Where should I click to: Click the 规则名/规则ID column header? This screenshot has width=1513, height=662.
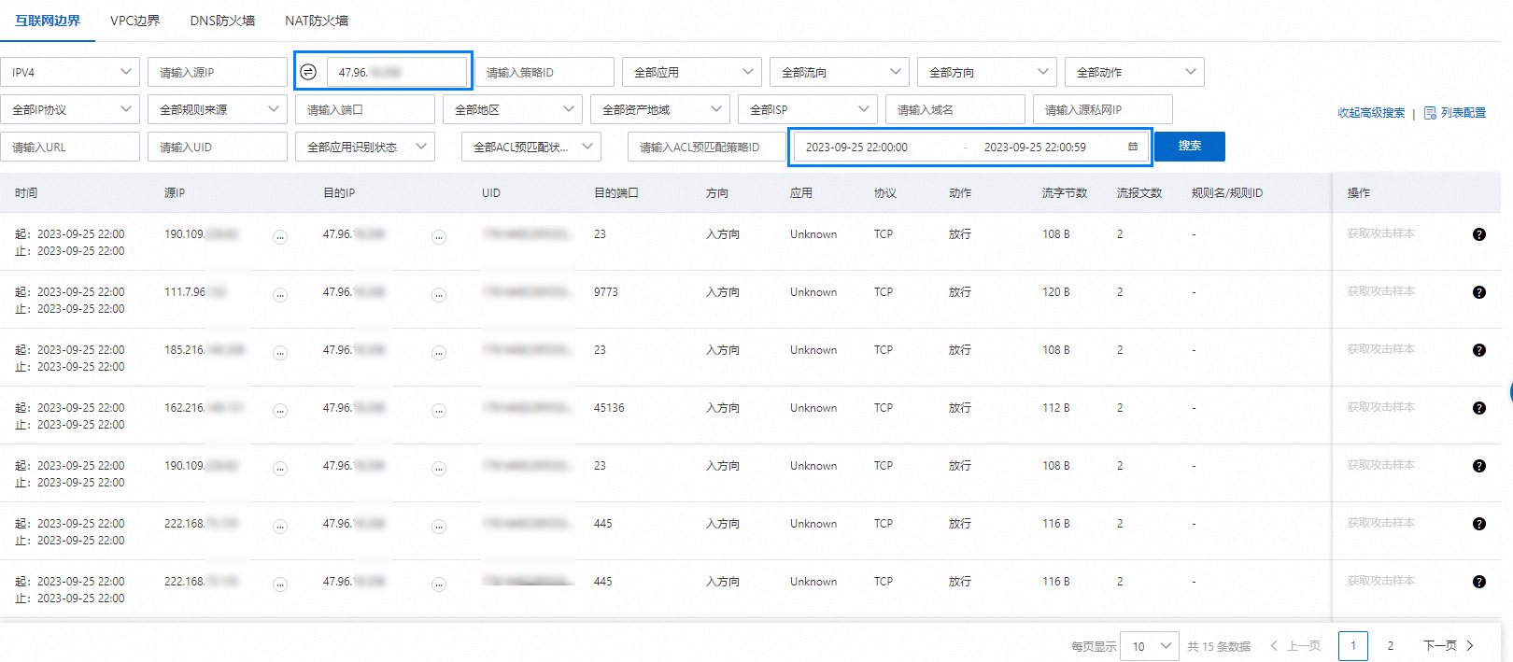[x=1227, y=193]
